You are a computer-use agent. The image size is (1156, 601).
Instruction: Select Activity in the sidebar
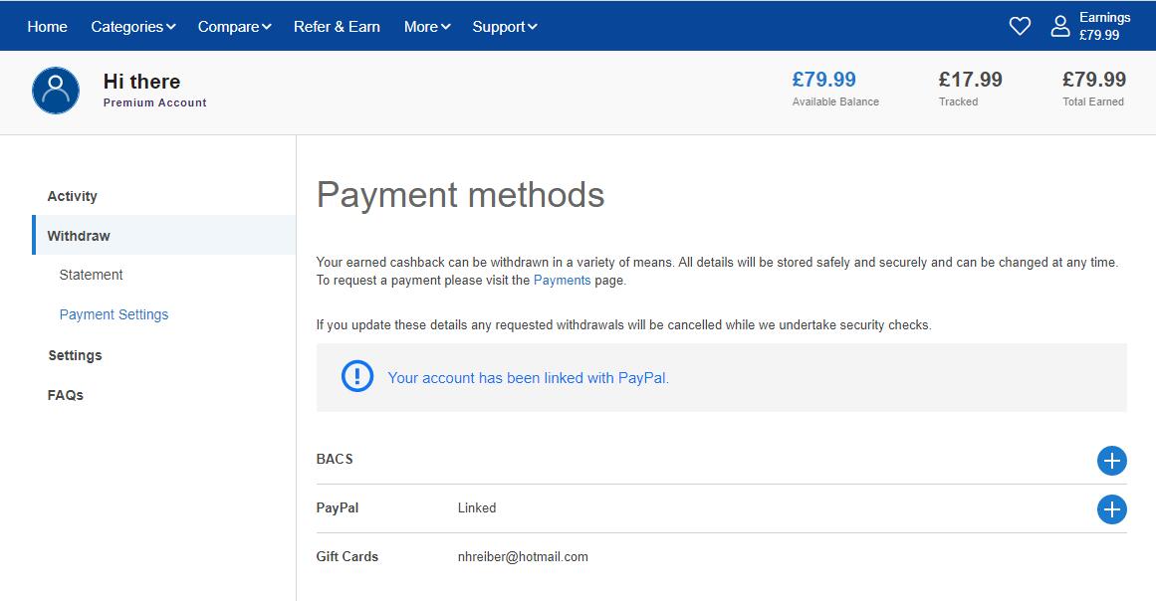coord(73,196)
